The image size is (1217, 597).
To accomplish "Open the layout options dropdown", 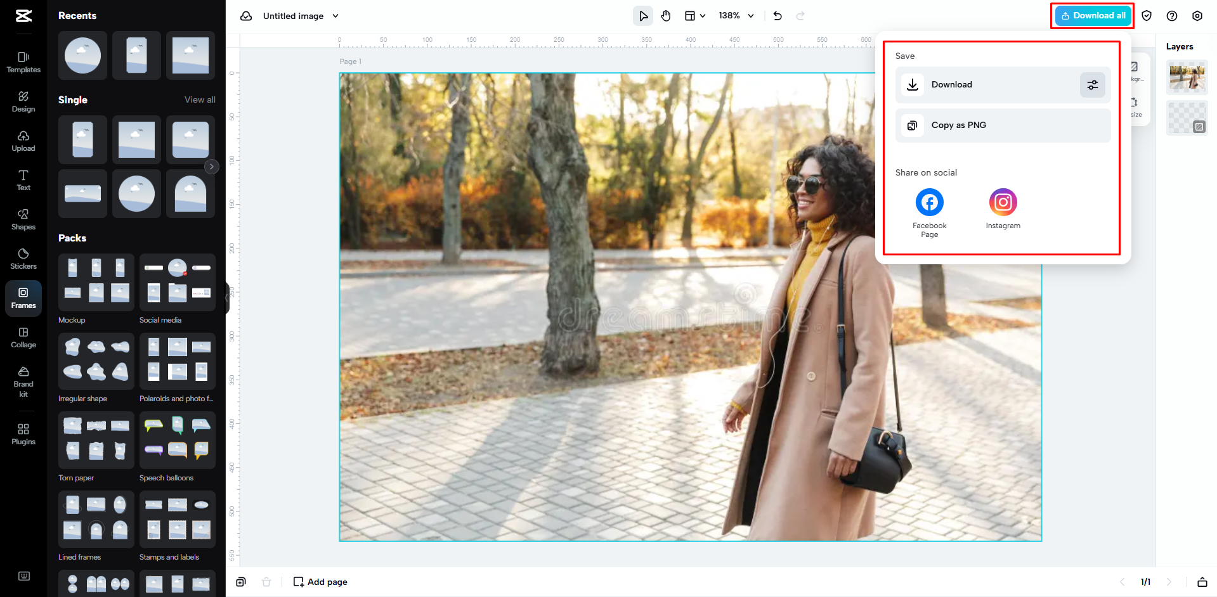I will click(x=695, y=16).
